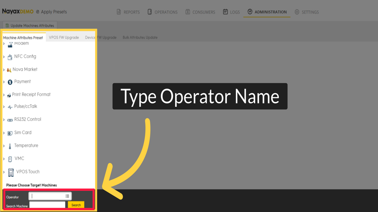The height and width of the screenshot is (212, 378).
Task: Click the Modem router icon
Action: click(10, 44)
